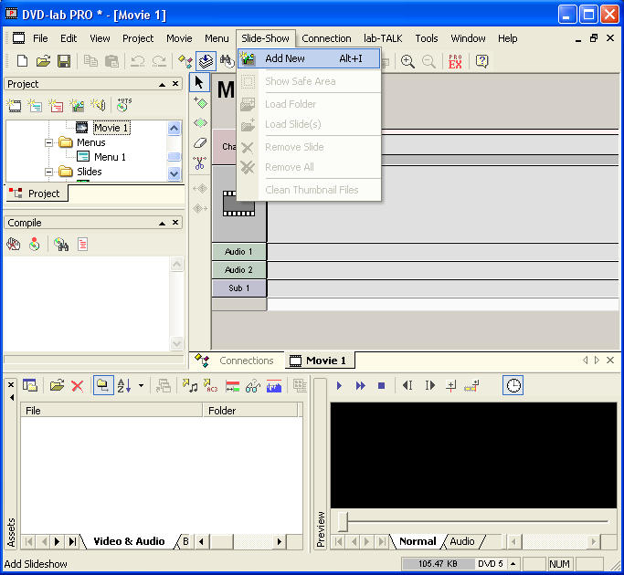This screenshot has height=575, width=624.
Task: Click the disc burn icon in Compile panel
Action: pyautogui.click(x=35, y=245)
